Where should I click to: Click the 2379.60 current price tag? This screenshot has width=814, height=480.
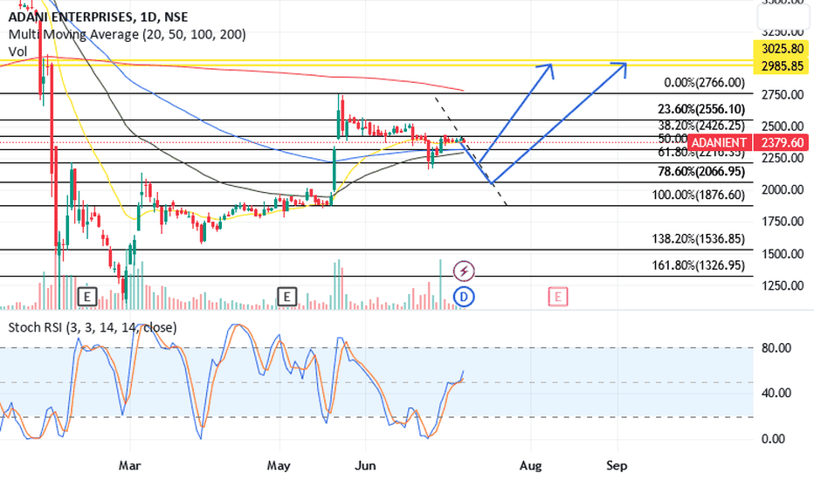[783, 143]
